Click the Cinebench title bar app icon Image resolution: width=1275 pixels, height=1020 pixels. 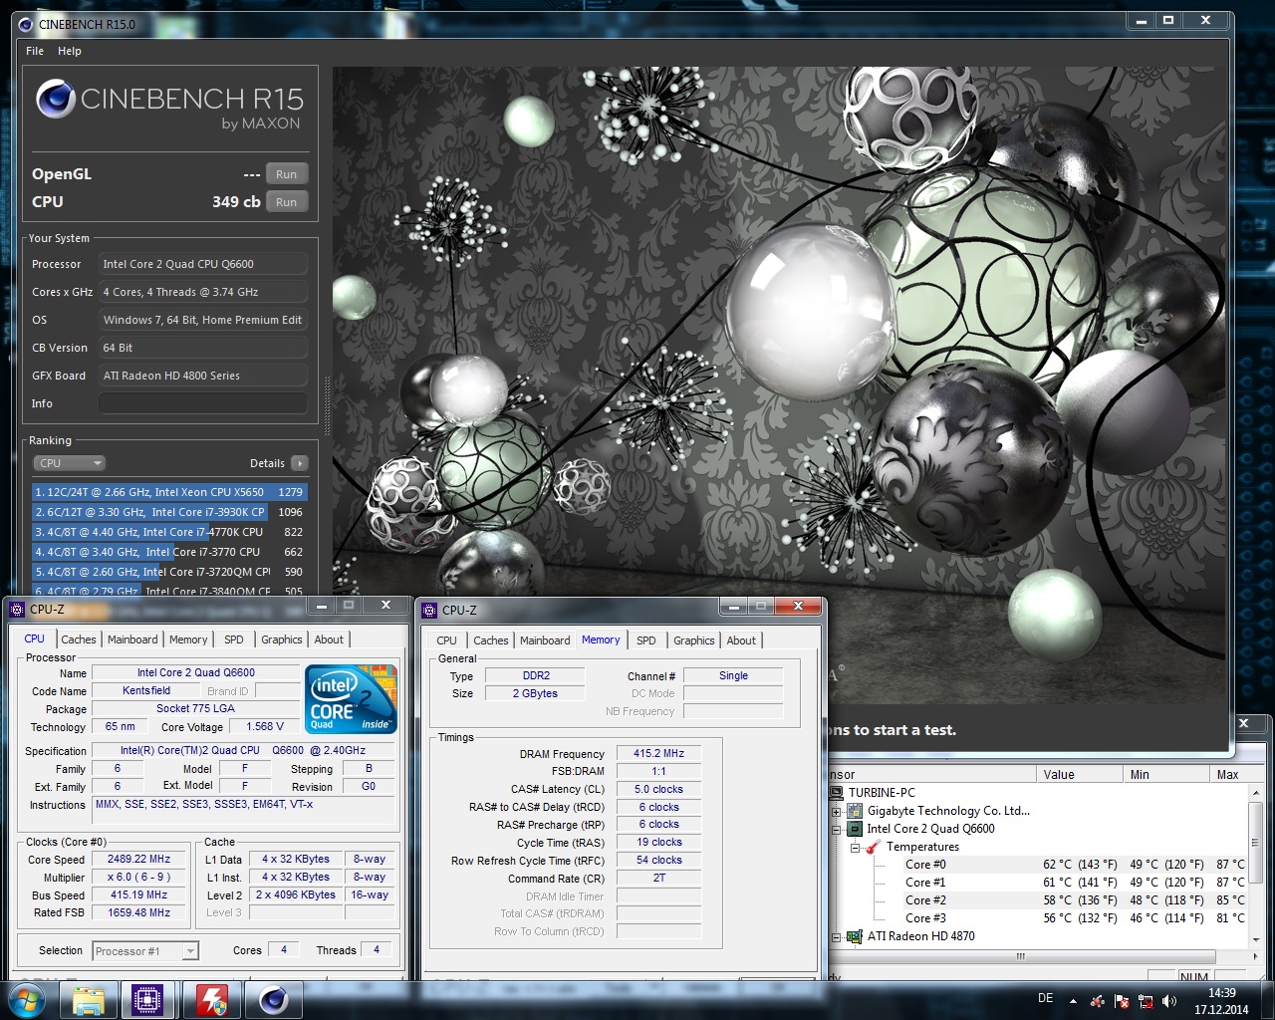(26, 24)
